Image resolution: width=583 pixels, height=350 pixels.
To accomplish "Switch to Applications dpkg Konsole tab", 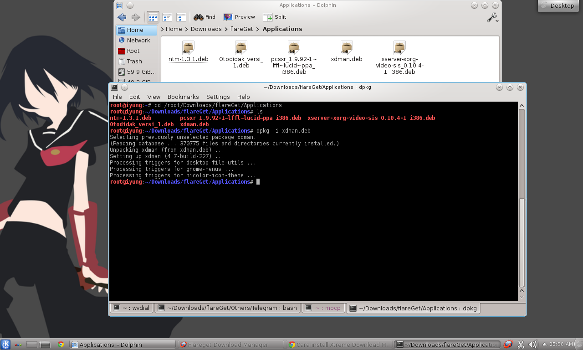I will (x=414, y=309).
